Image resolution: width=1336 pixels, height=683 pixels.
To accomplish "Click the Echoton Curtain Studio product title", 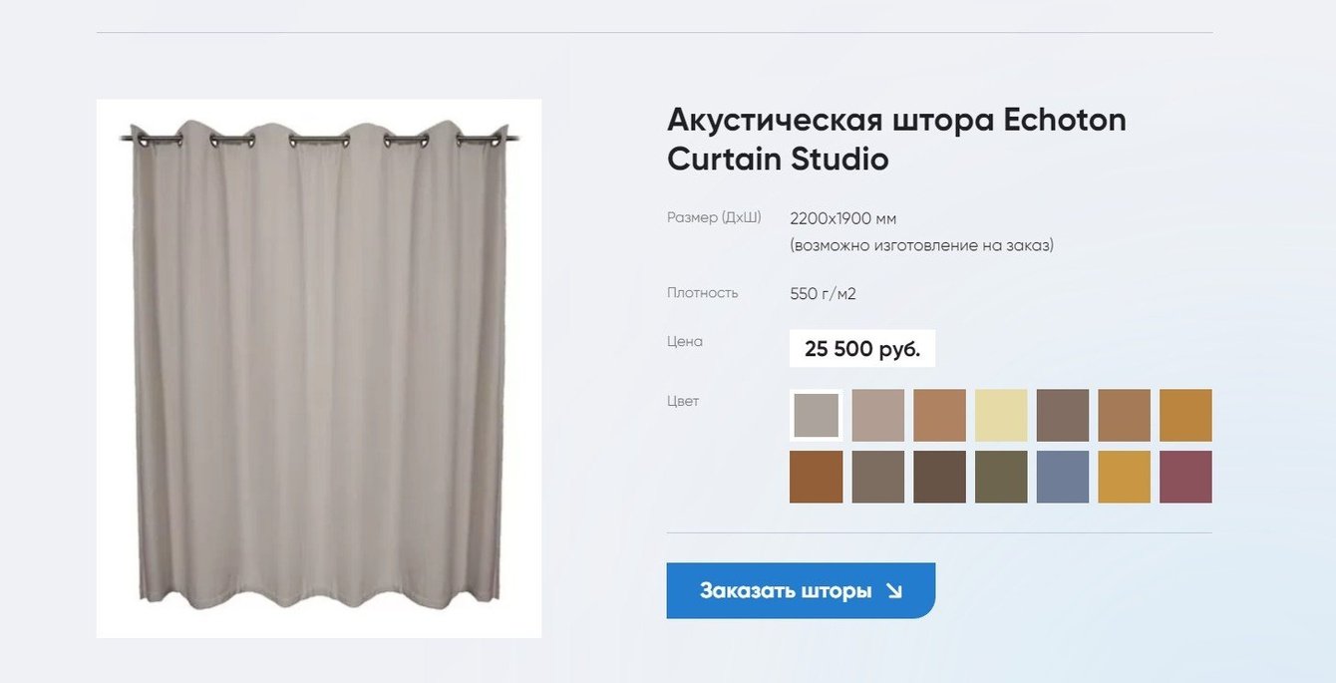I will point(896,139).
